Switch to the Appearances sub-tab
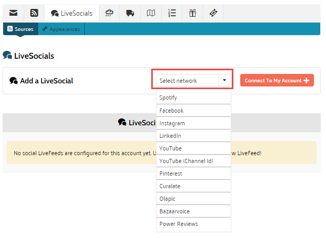The image size is (326, 238). (61, 29)
